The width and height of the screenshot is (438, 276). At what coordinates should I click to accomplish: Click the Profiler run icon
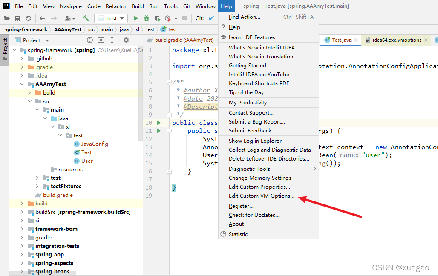pos(168,18)
